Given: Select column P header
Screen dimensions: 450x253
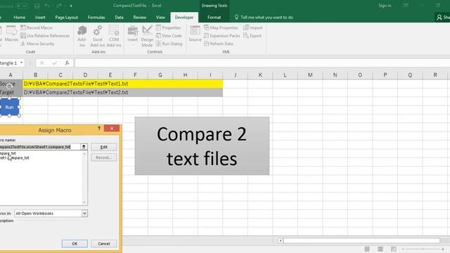Looking at the screenshot, I should 385,75.
